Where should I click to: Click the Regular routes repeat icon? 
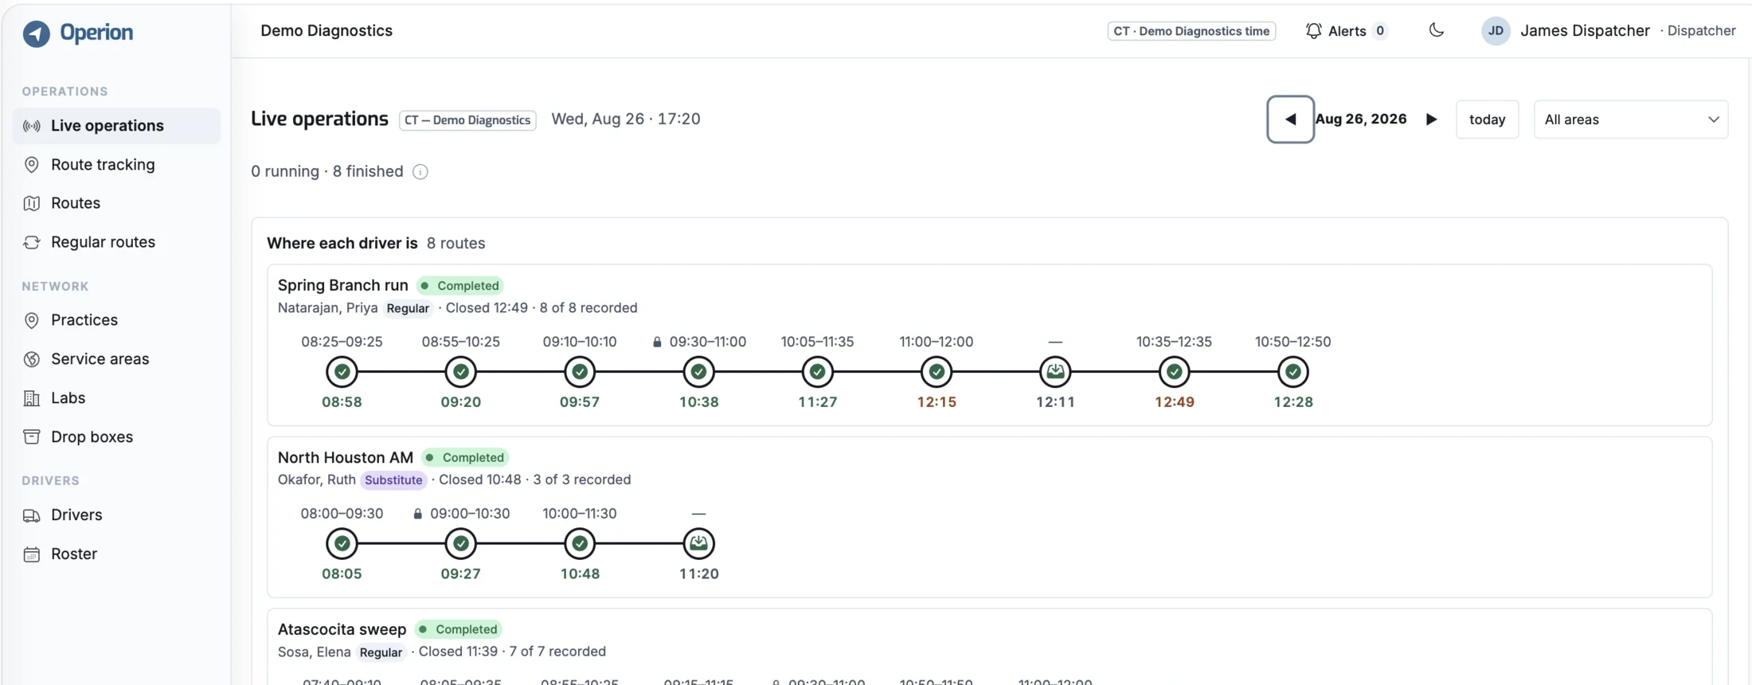pyautogui.click(x=32, y=242)
